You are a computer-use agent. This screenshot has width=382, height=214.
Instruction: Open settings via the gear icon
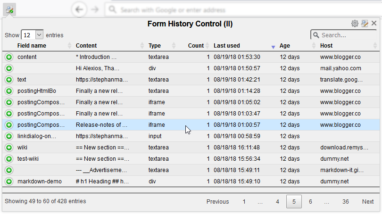click(355, 24)
